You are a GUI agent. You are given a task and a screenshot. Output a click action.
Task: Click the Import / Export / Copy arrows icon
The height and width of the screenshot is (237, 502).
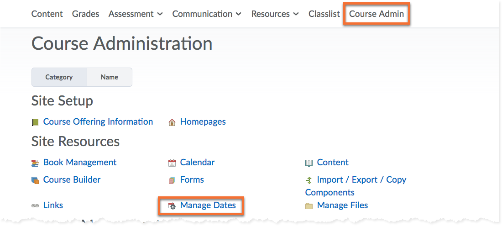pyautogui.click(x=309, y=180)
